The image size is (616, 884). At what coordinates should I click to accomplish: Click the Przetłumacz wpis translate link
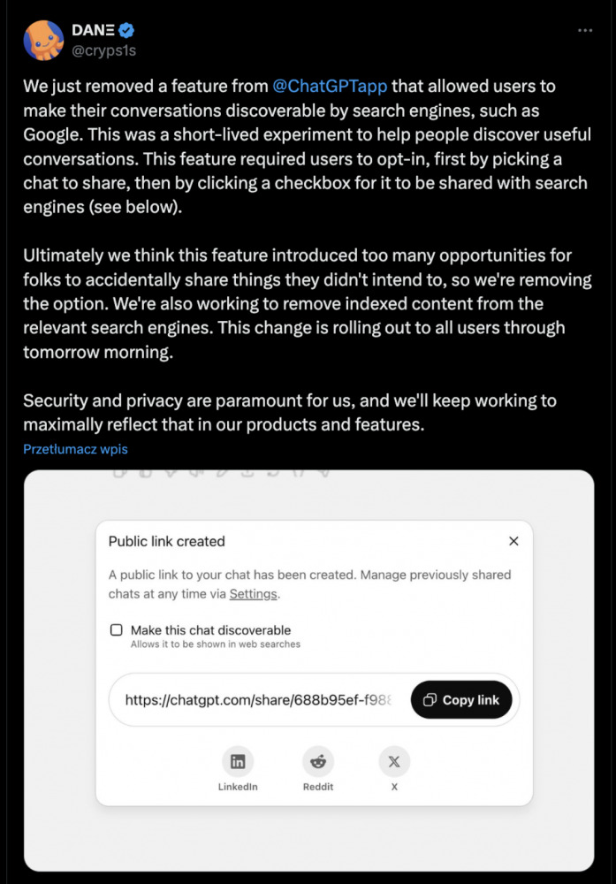click(x=75, y=449)
